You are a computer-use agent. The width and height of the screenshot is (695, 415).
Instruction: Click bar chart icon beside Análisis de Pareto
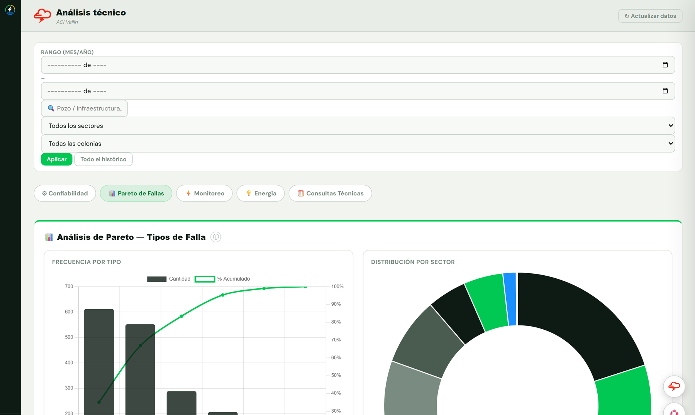coord(49,237)
